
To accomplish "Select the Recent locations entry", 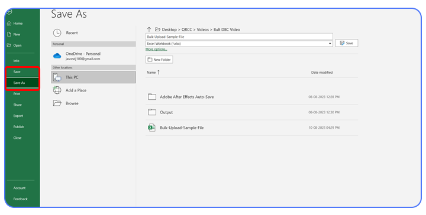I will [93, 33].
